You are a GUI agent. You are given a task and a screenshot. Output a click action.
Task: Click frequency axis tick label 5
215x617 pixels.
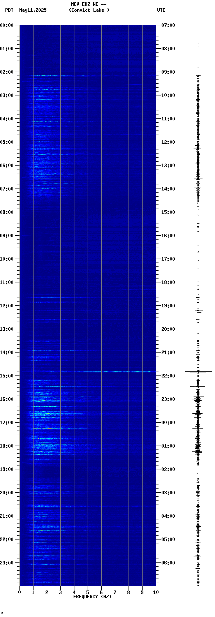(x=88, y=592)
